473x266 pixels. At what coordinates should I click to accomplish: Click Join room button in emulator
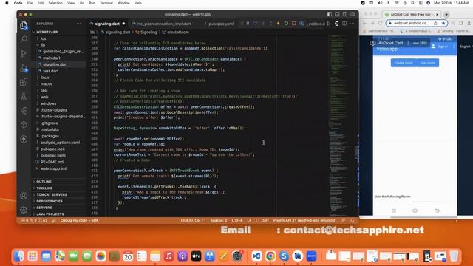click(x=428, y=63)
